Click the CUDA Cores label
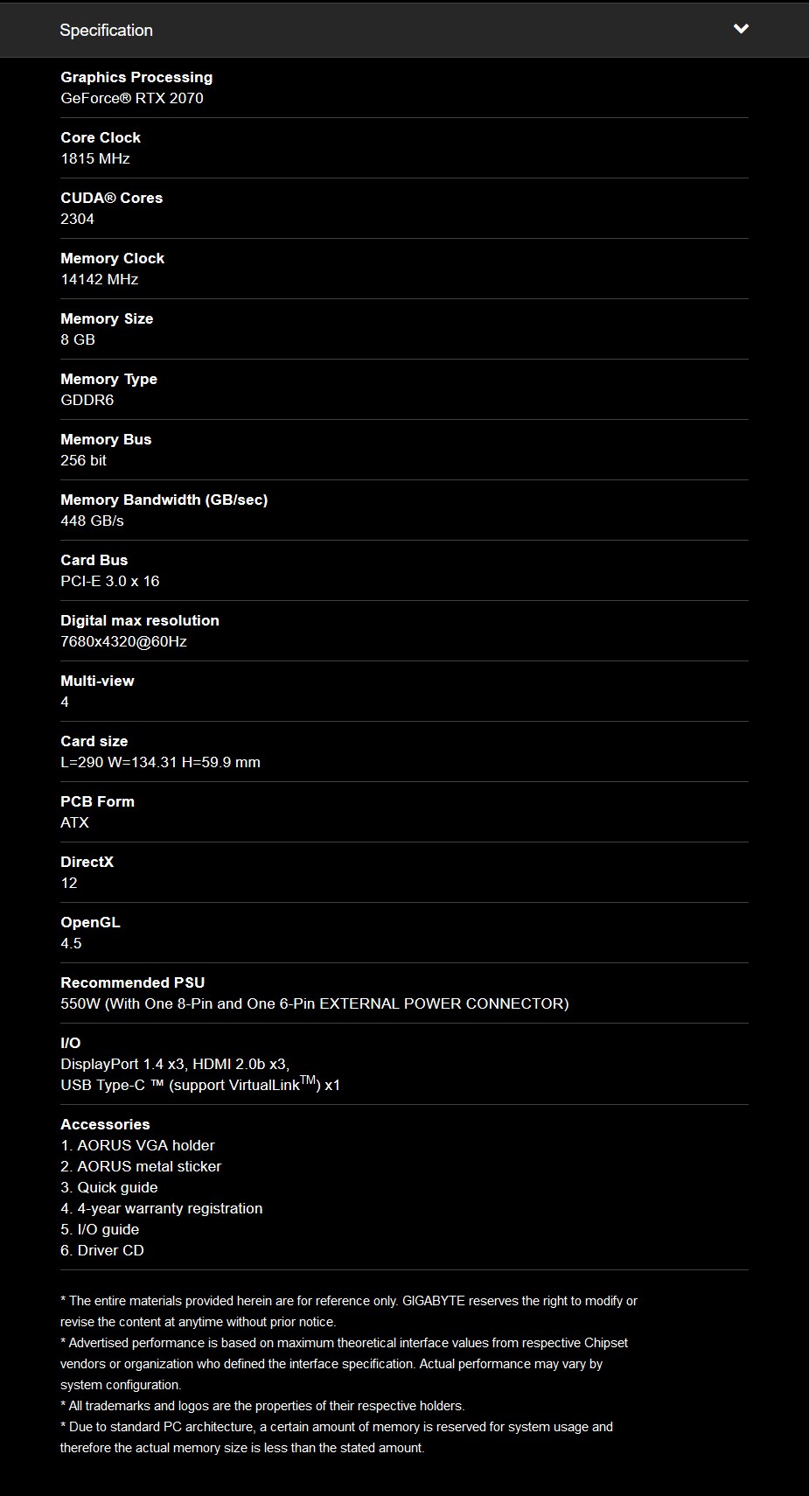The image size is (809, 1496). [x=111, y=198]
